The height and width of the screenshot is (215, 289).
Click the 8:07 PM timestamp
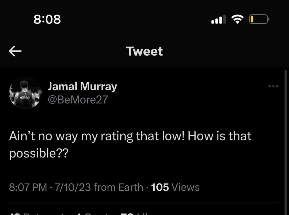coord(28,187)
